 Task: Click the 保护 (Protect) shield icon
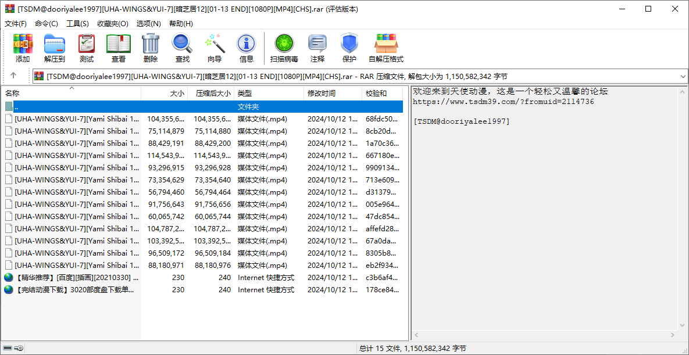(349, 48)
